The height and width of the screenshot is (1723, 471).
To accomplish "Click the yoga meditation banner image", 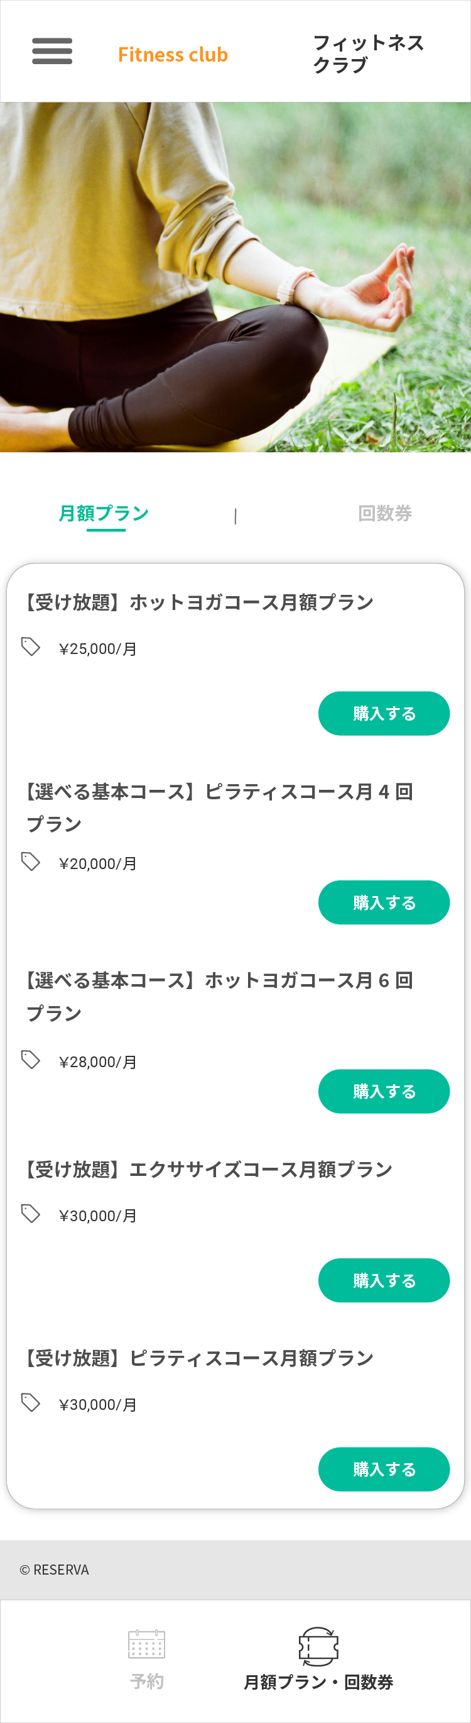I will (x=235, y=277).
